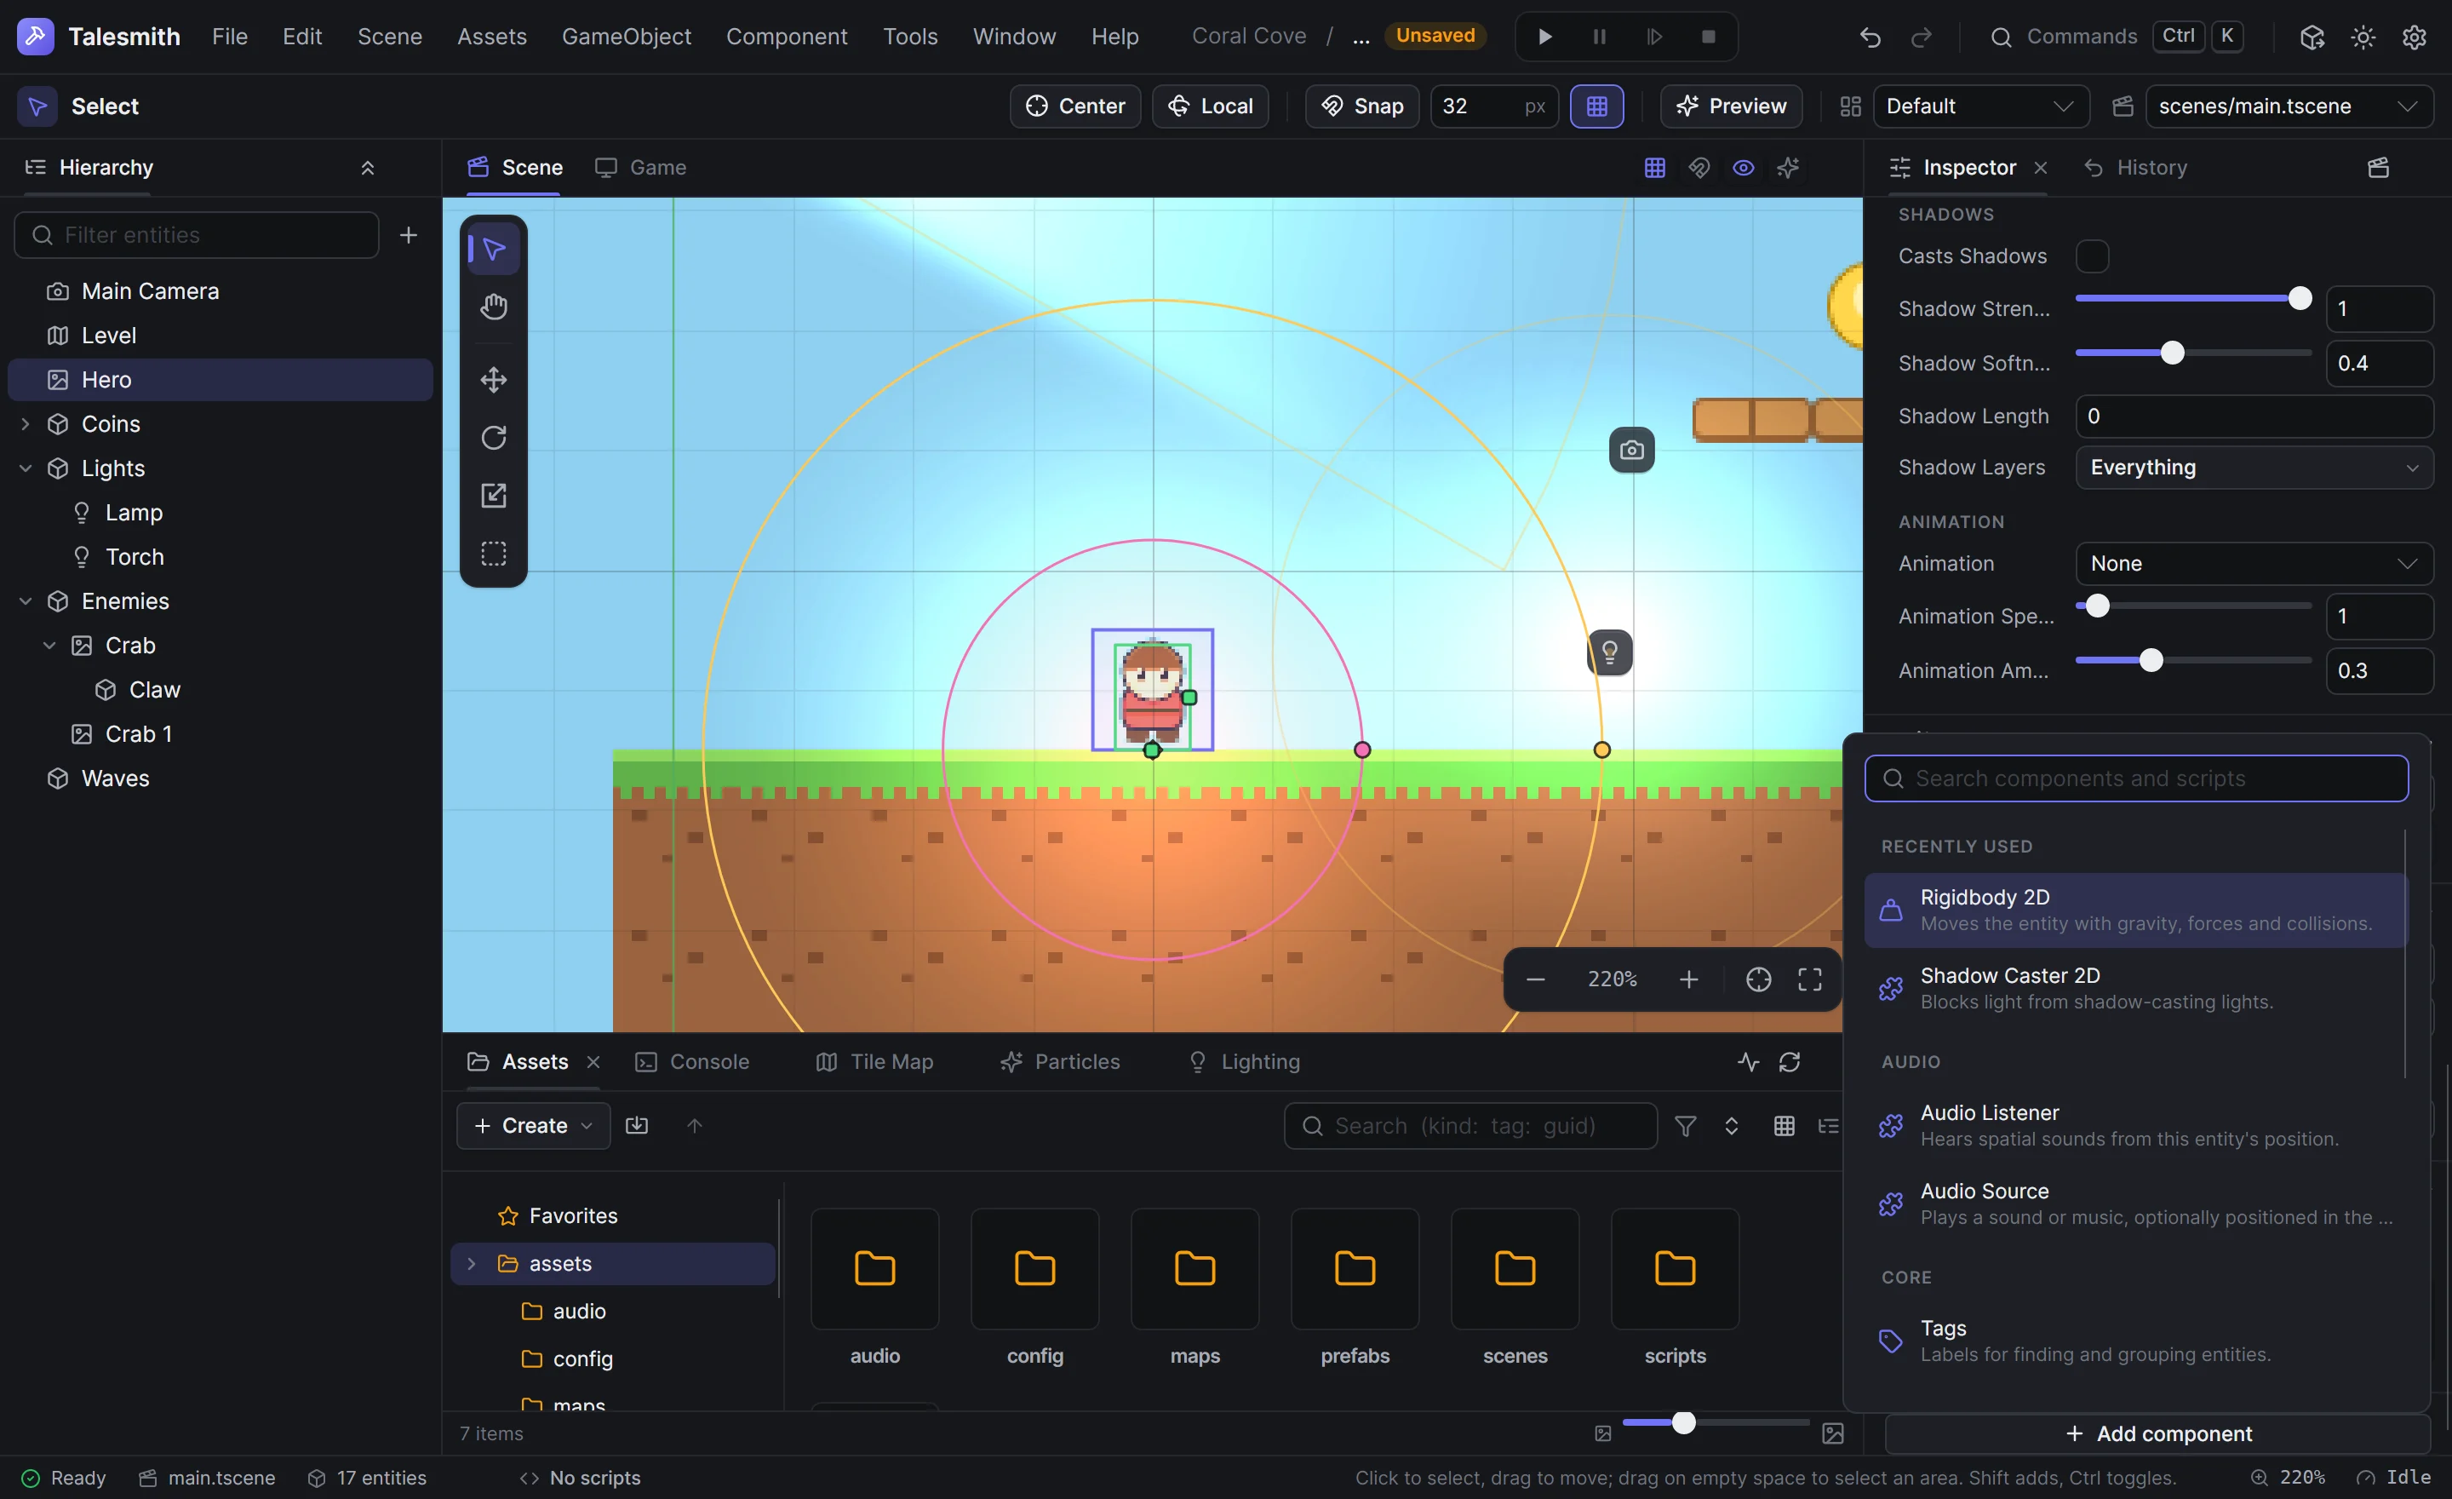Check the Casts Shadows checkbox
Viewport: 2452px width, 1499px height.
coord(2092,256)
